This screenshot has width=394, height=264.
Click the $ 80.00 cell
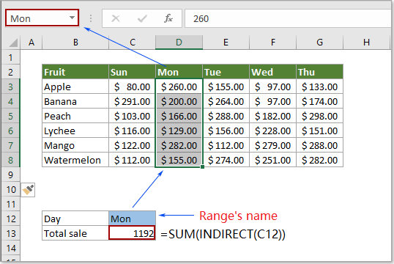point(132,87)
